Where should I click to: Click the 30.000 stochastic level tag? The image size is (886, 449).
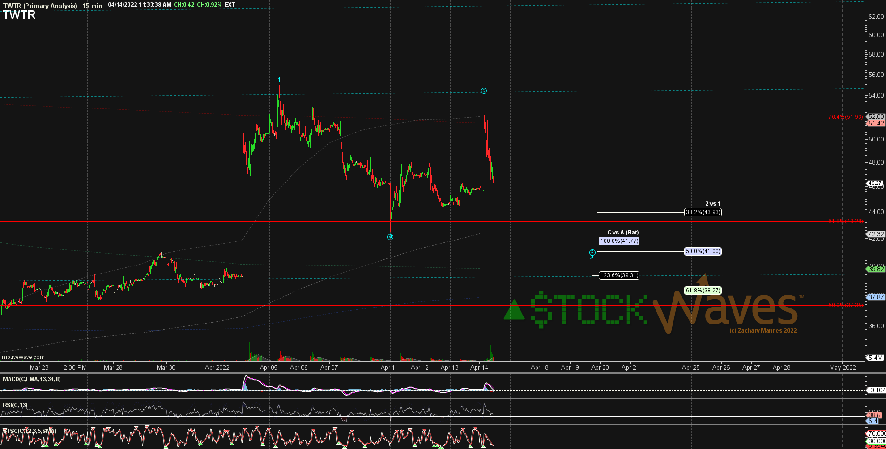pyautogui.click(x=876, y=441)
